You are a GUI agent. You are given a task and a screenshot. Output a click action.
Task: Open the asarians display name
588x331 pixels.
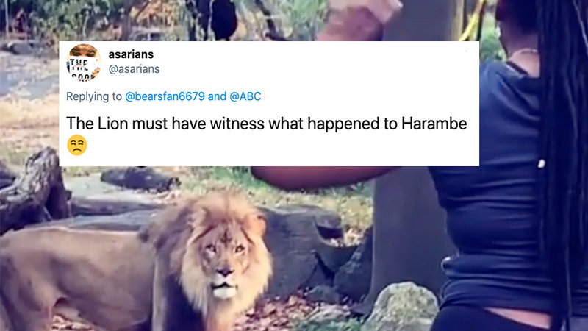131,54
